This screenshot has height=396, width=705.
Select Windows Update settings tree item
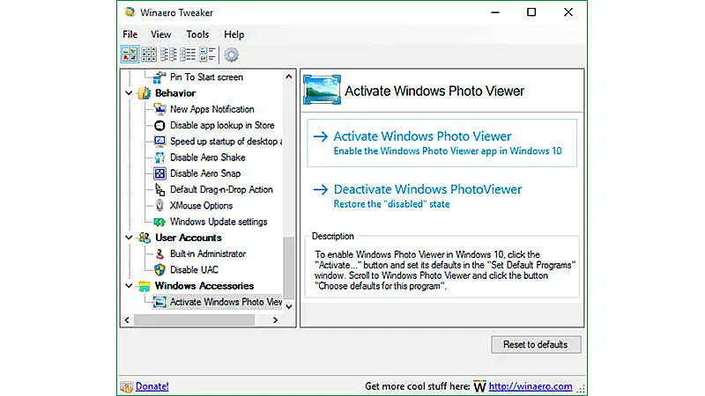coord(219,222)
